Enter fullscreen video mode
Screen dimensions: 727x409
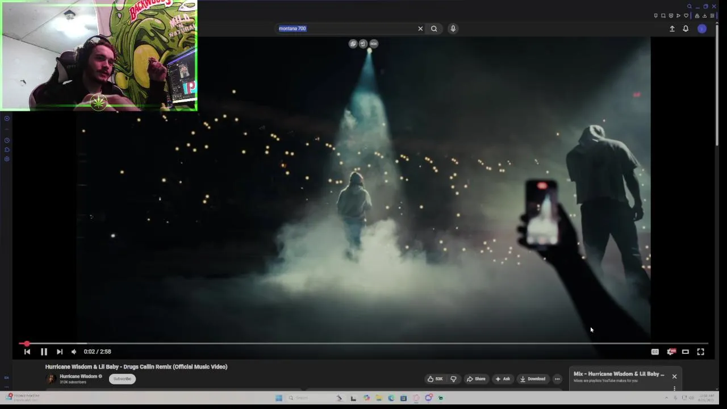701,352
